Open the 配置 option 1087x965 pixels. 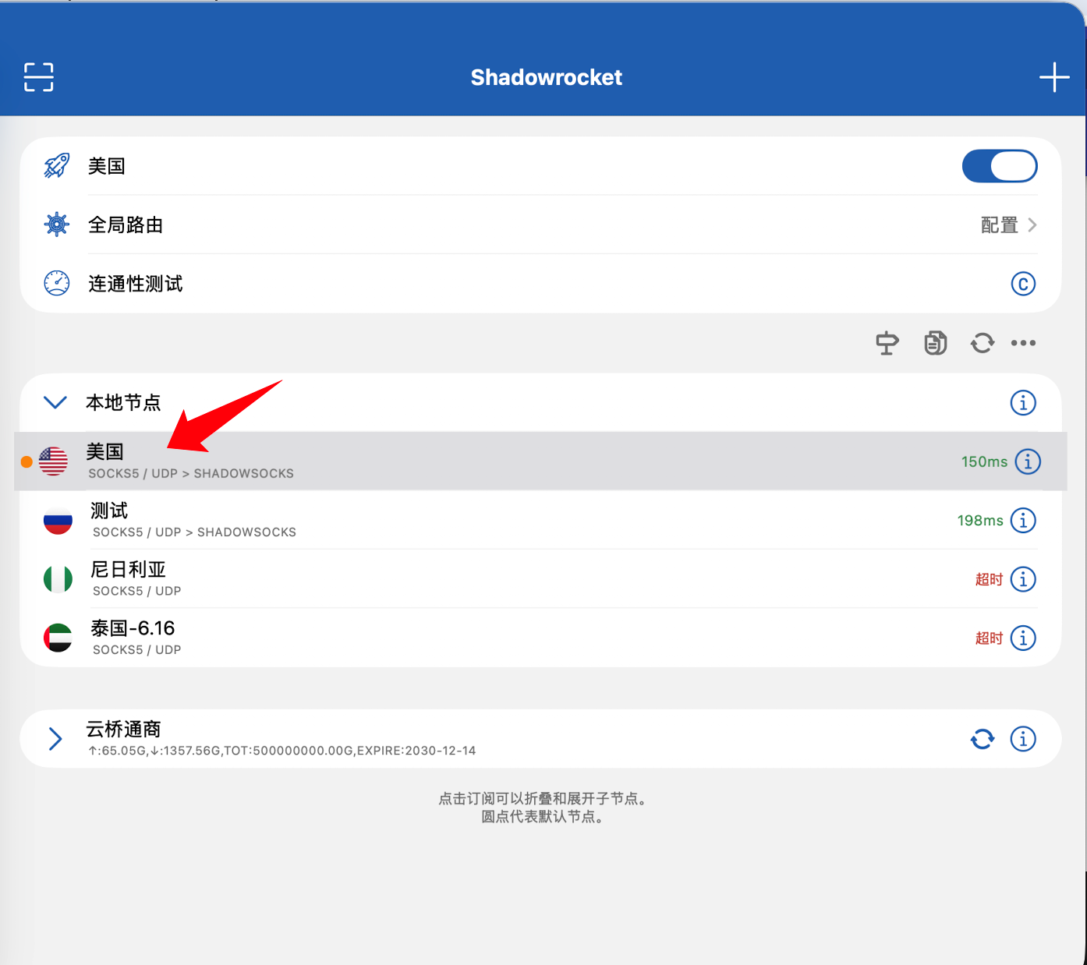1000,225
